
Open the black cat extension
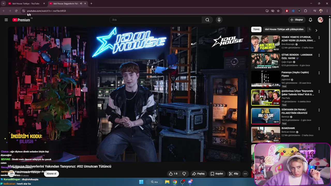pos(299,11)
